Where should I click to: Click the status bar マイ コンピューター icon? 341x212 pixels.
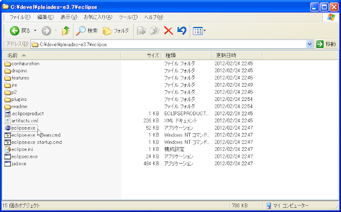269,206
